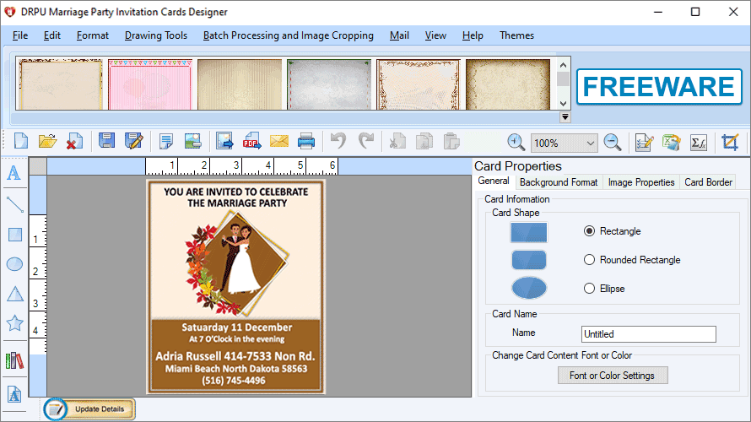Switch to the Background Format tab

(x=559, y=182)
